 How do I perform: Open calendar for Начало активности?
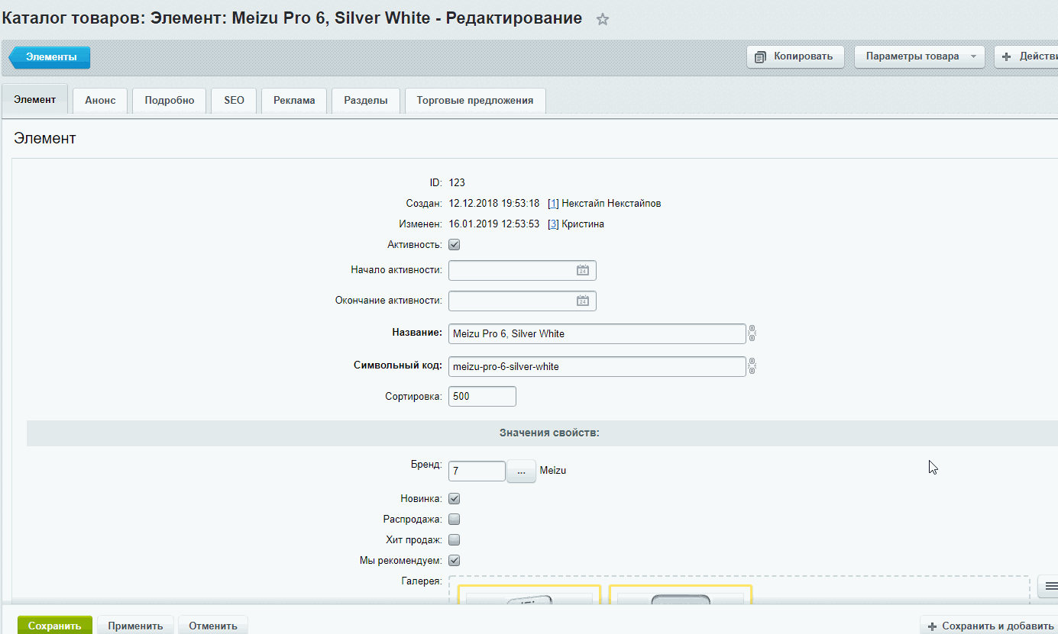(x=582, y=270)
